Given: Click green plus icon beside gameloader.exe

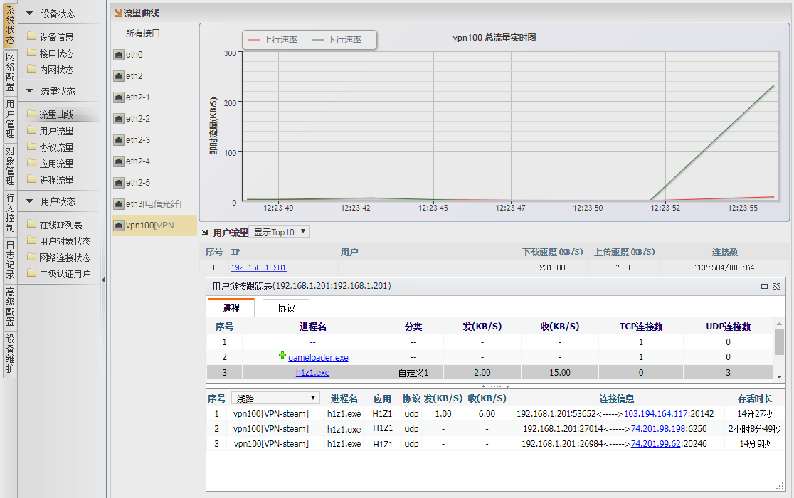Looking at the screenshot, I should click(282, 356).
